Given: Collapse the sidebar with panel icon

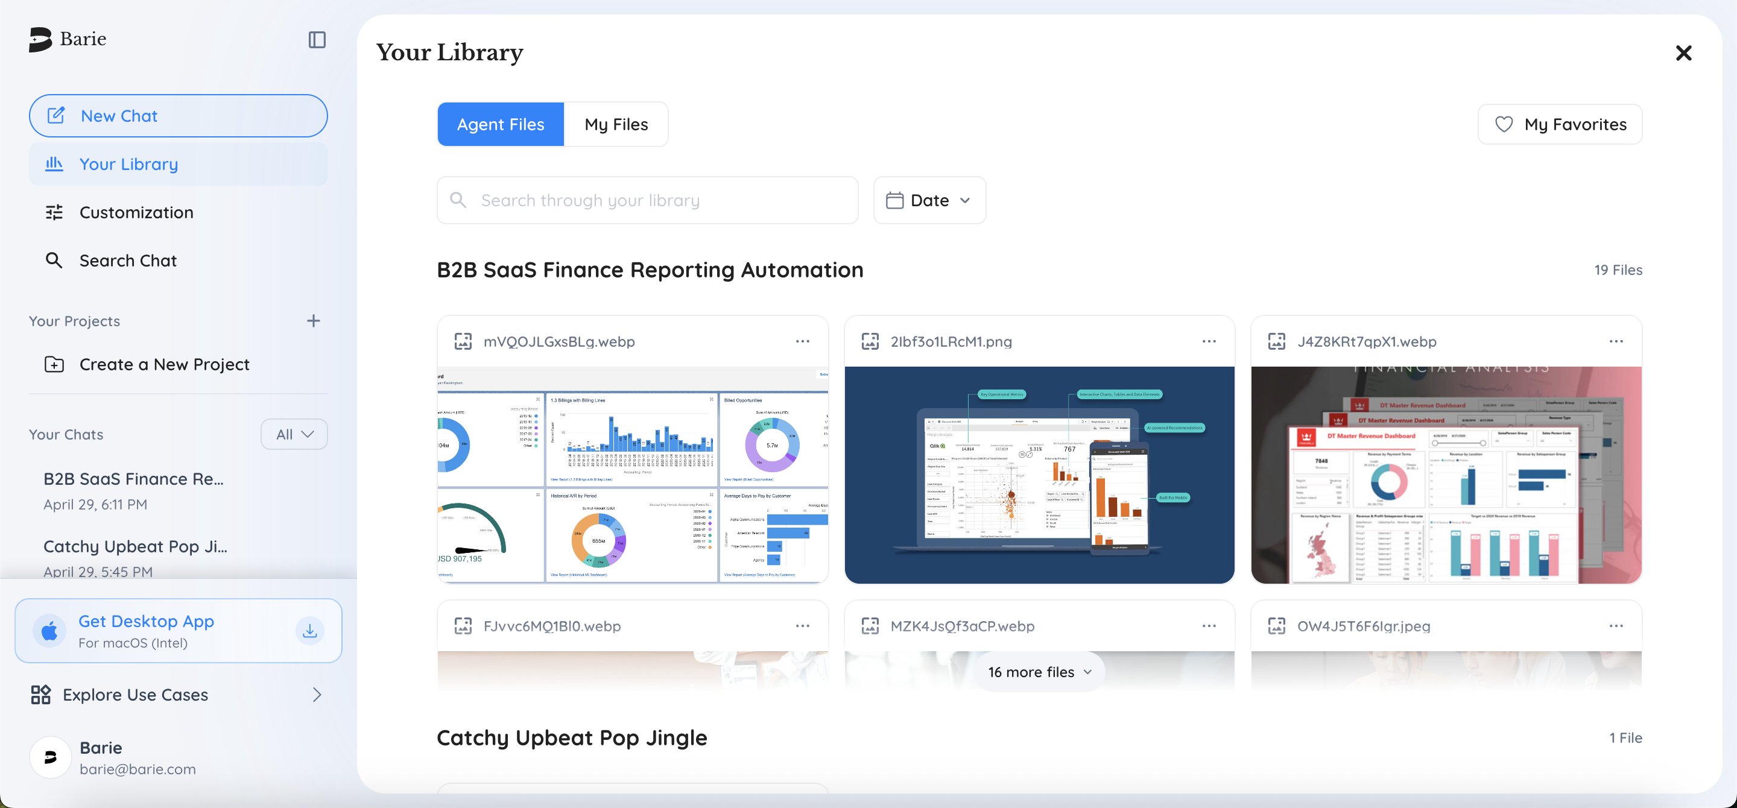Looking at the screenshot, I should pos(317,40).
